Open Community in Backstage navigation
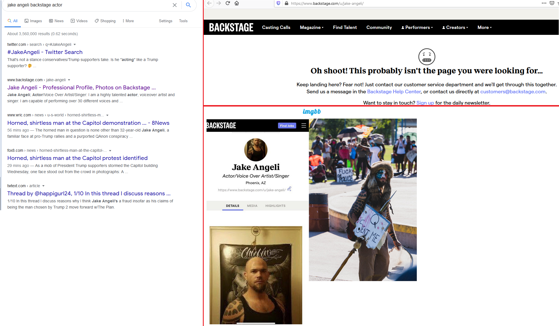Screen dimensions: 559x326 [x=379, y=27]
